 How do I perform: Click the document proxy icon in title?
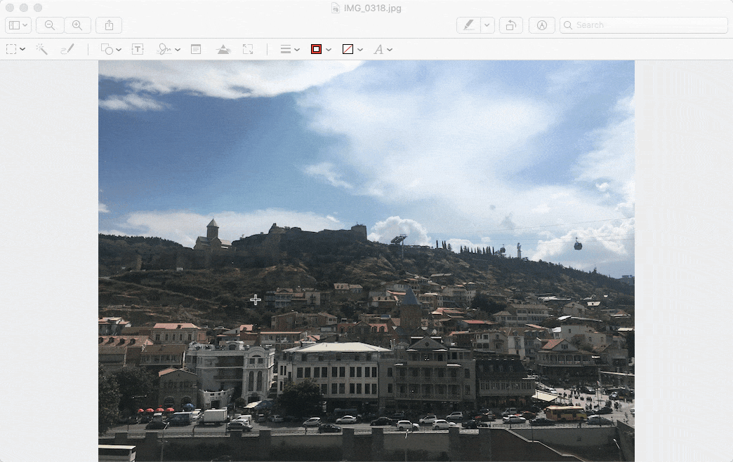click(335, 8)
